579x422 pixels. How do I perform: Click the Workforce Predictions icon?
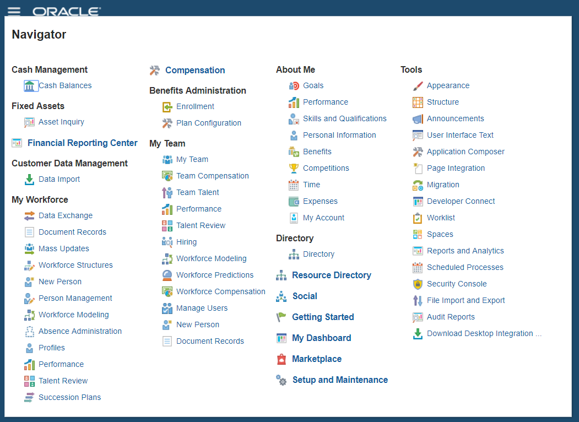[x=167, y=275]
